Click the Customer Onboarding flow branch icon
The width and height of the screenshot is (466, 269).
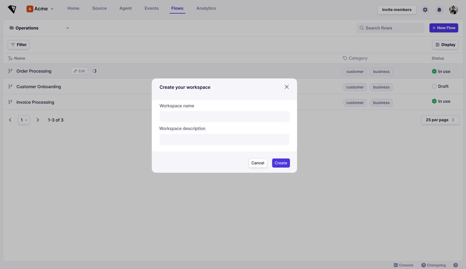(10, 87)
